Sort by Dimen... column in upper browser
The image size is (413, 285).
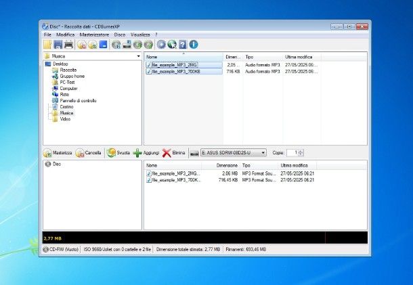[233, 57]
